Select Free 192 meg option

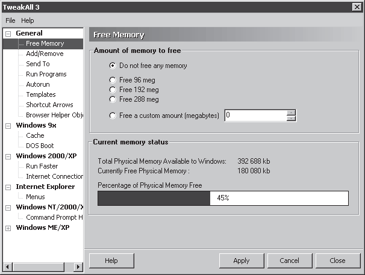click(113, 90)
